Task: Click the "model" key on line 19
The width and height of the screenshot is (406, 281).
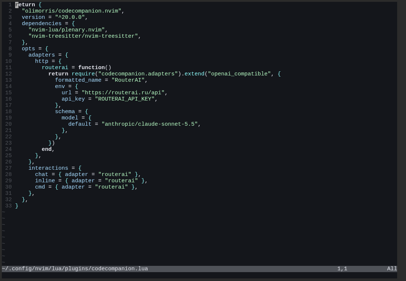Action: coord(70,118)
